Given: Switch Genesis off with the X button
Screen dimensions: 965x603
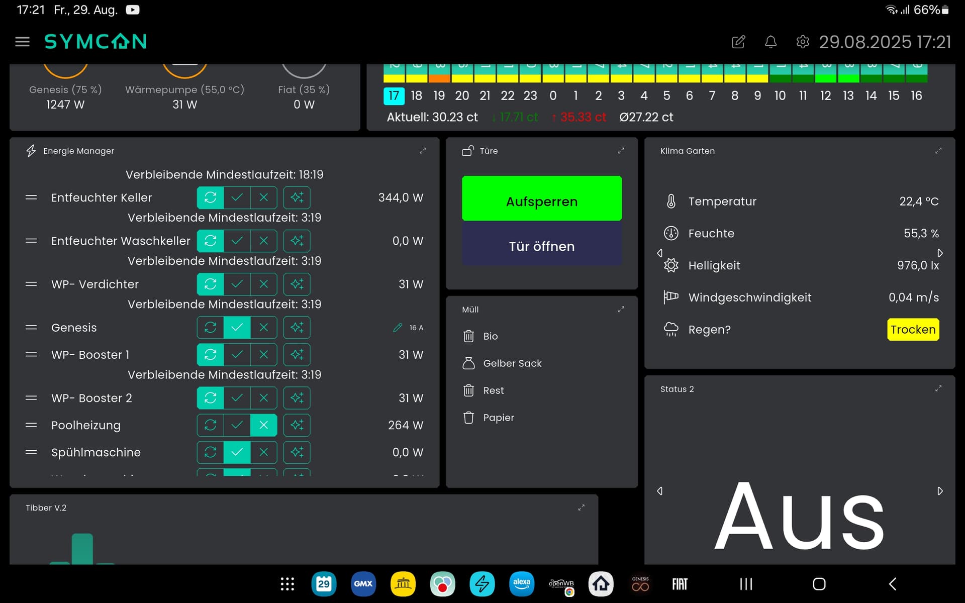Looking at the screenshot, I should point(263,328).
